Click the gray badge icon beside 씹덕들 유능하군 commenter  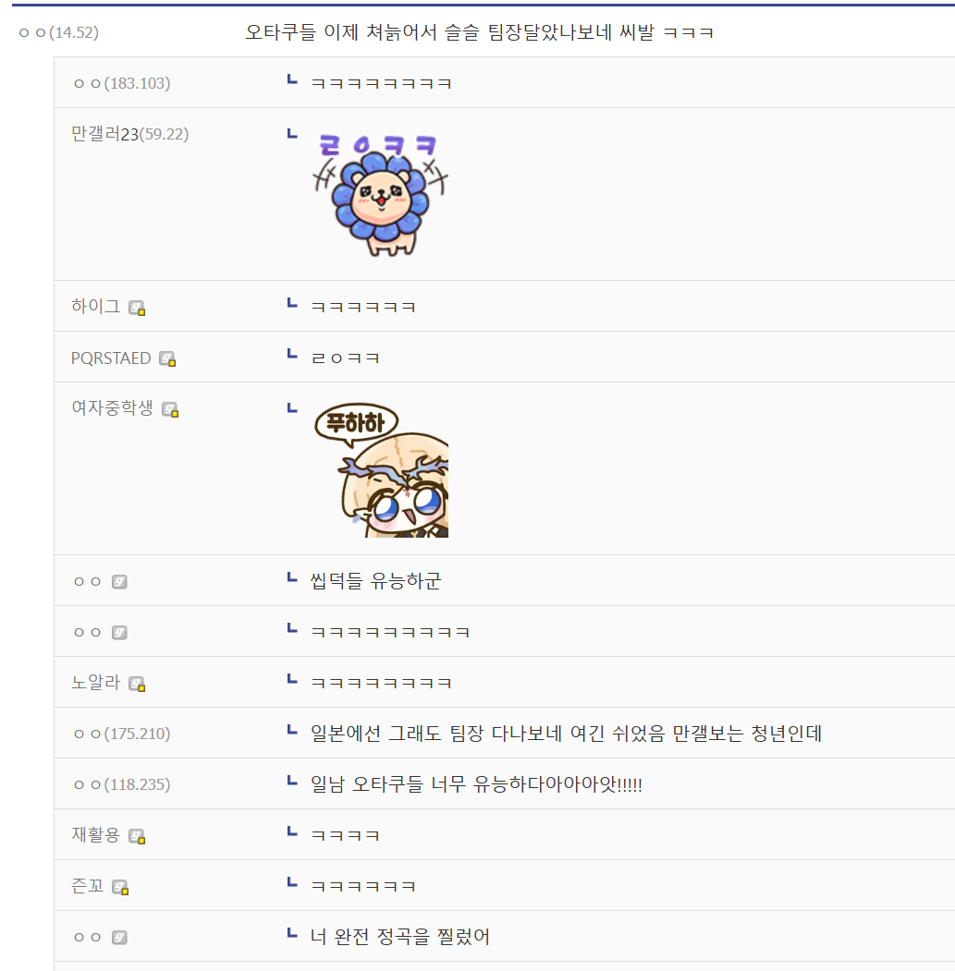tap(119, 581)
